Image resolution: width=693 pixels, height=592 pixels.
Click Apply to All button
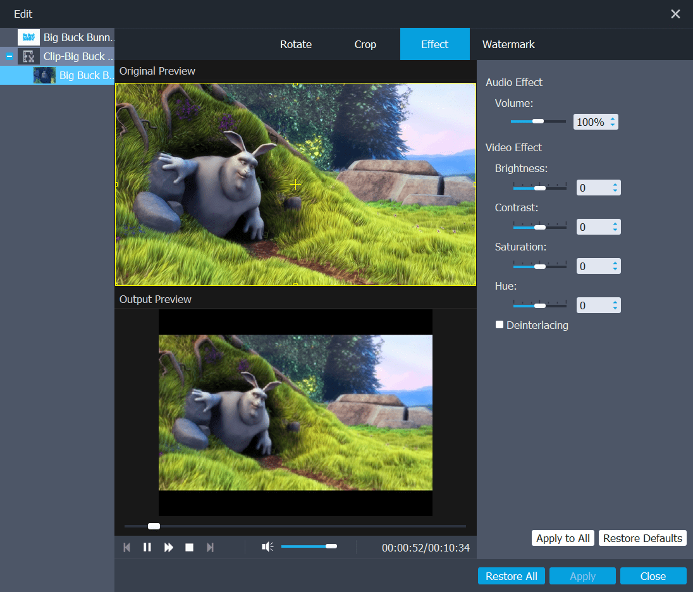(x=563, y=538)
